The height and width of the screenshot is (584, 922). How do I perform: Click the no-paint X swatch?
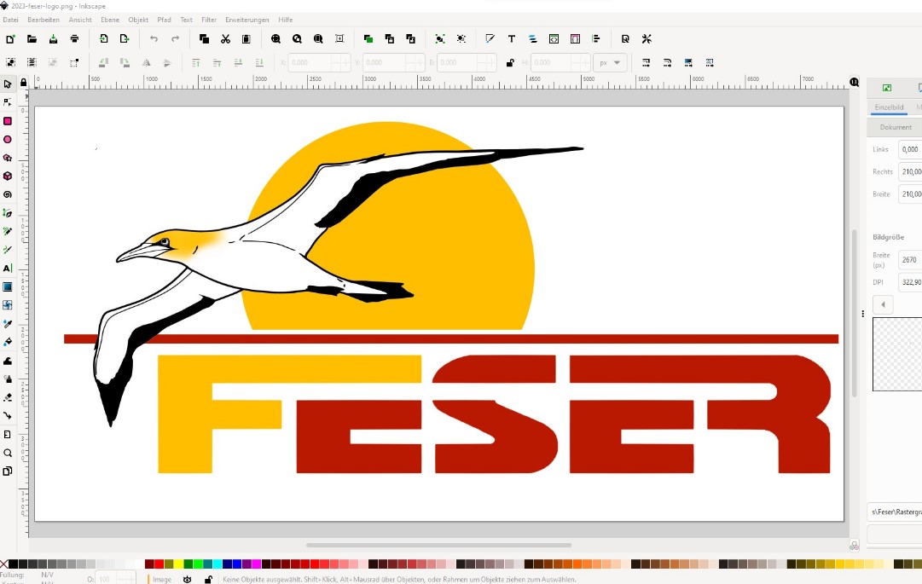[x=4, y=564]
